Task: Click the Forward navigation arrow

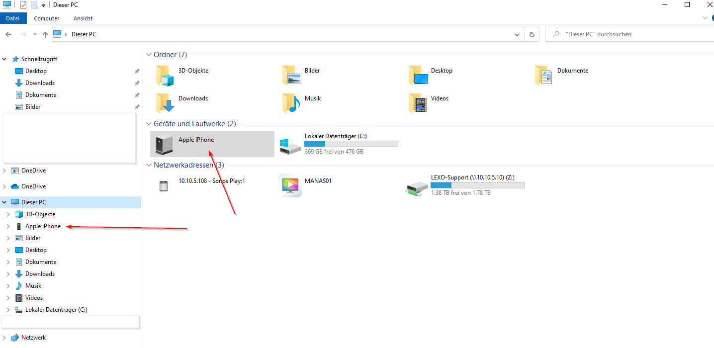Action: [x=23, y=34]
